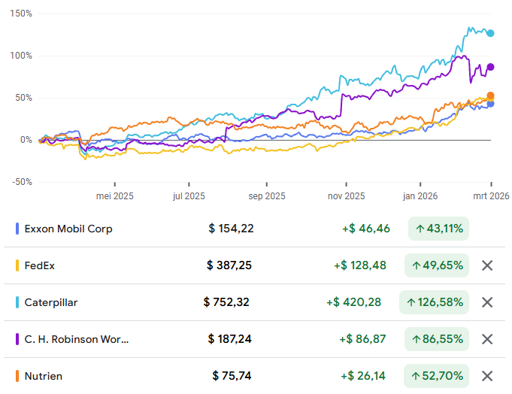Image resolution: width=512 pixels, height=394 pixels.
Task: Click Nutrien's orange color marker
Action: pos(17,376)
